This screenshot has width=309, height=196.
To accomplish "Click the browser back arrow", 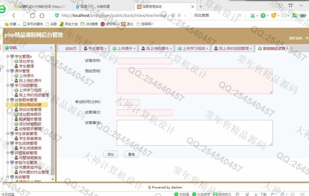I will click(x=14, y=15).
